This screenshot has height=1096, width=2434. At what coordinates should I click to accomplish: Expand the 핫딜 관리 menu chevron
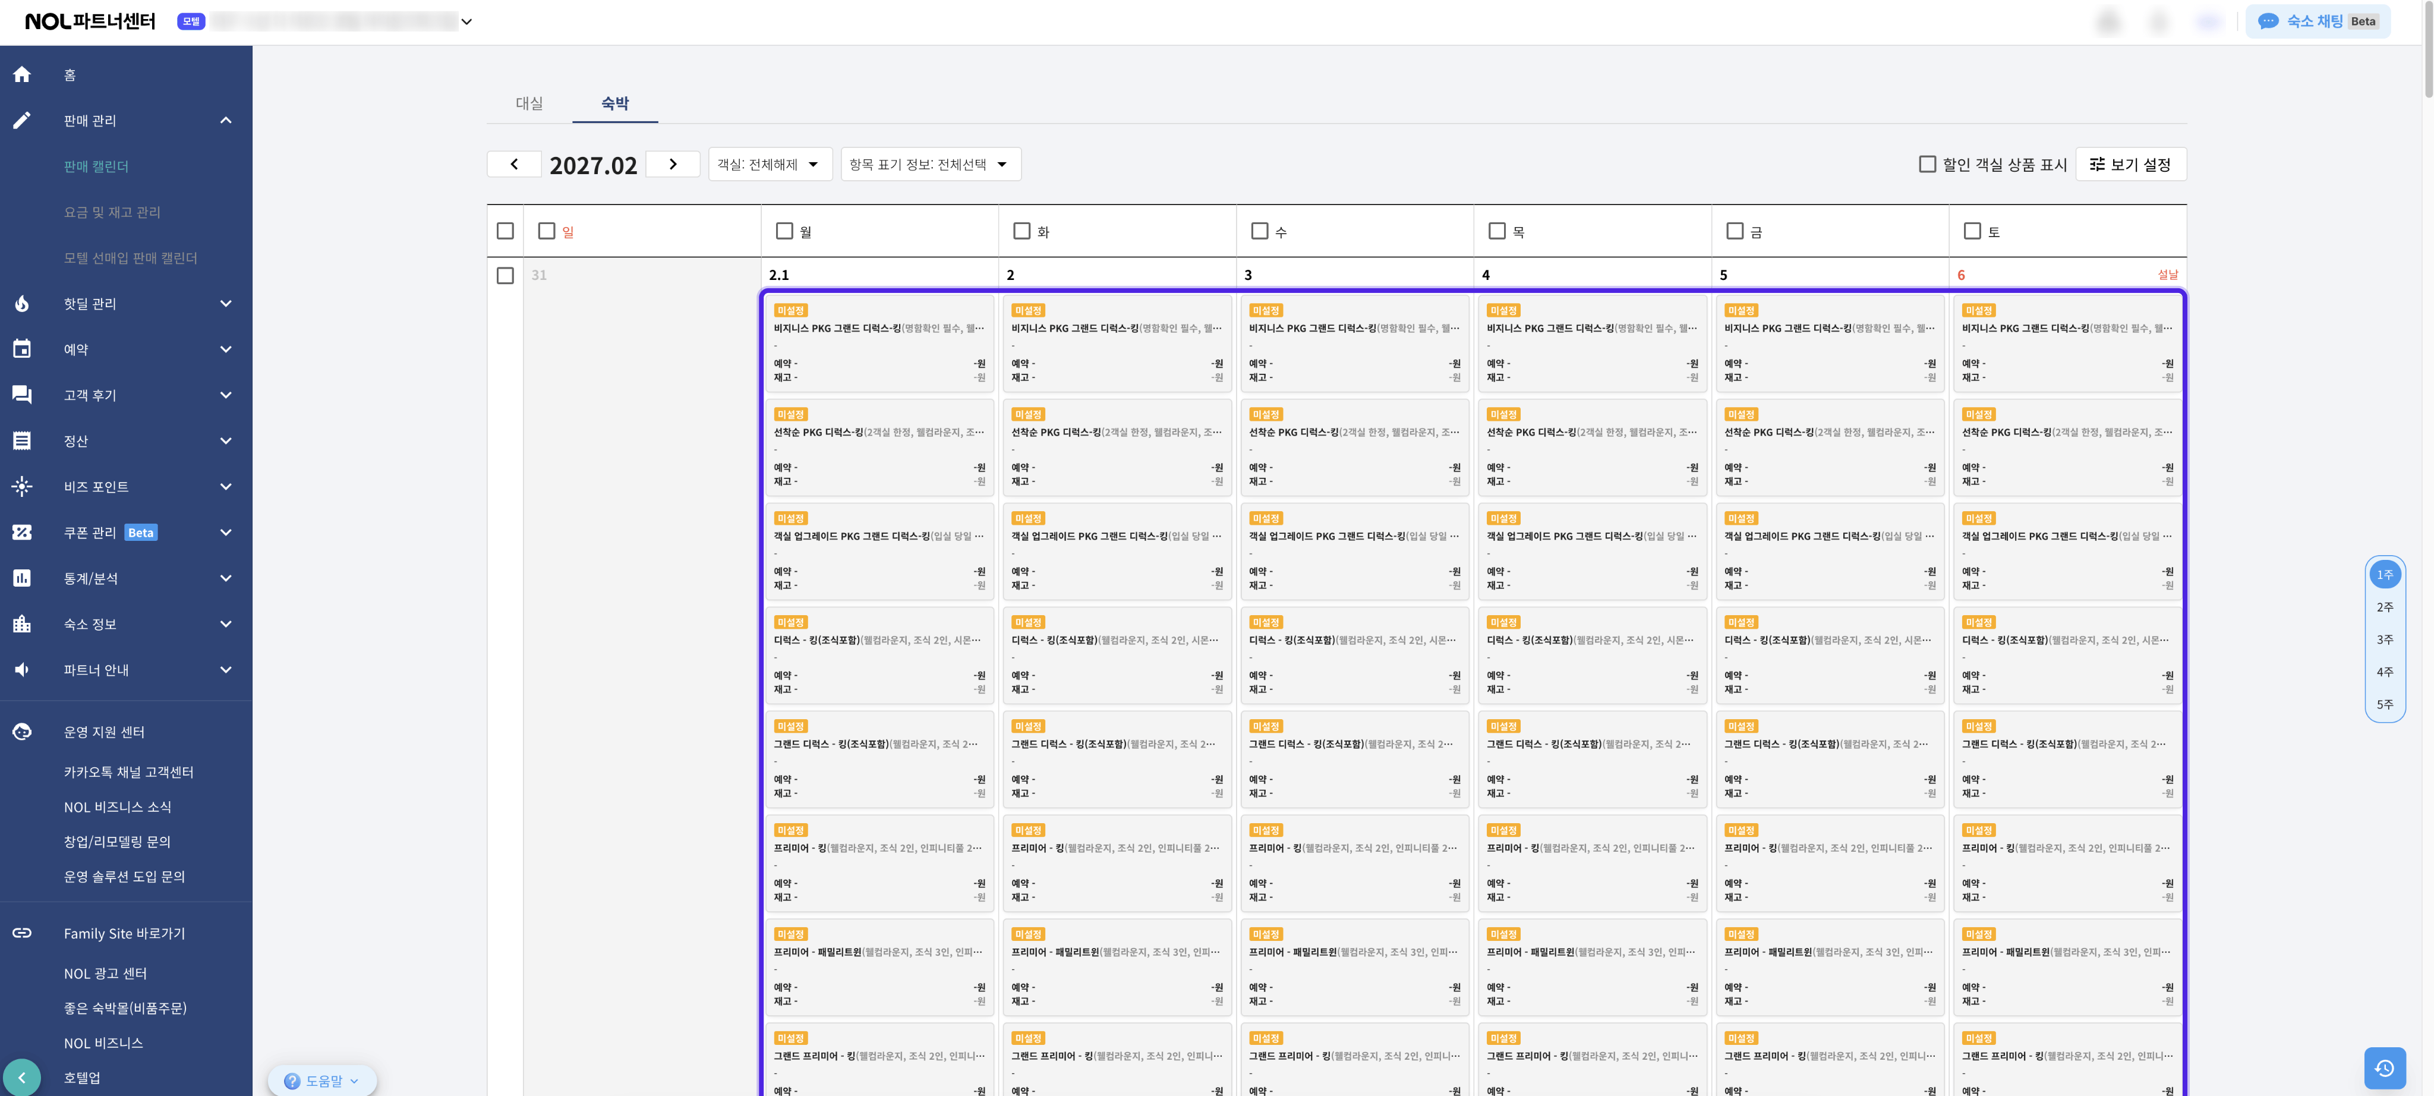226,303
